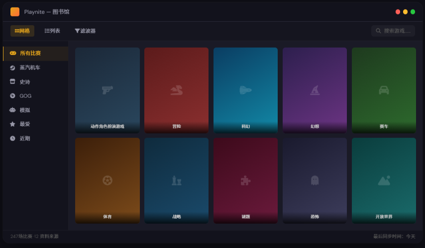
Task: Click the 247场比赛 status text
Action: coord(21,237)
